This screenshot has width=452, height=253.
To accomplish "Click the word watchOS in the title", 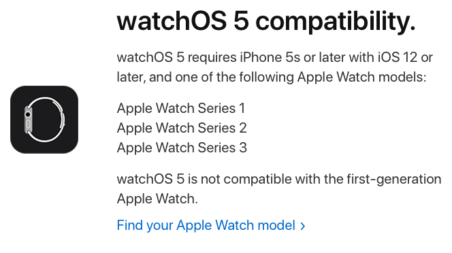I will click(172, 21).
